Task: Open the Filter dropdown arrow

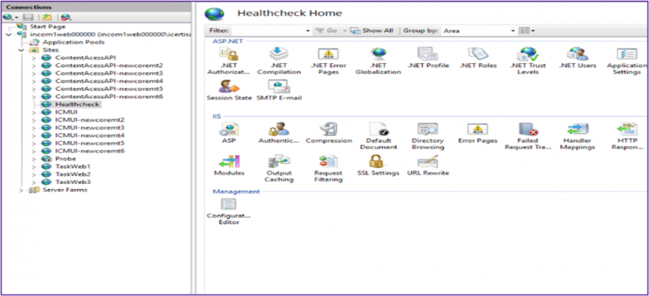Action: [307, 31]
